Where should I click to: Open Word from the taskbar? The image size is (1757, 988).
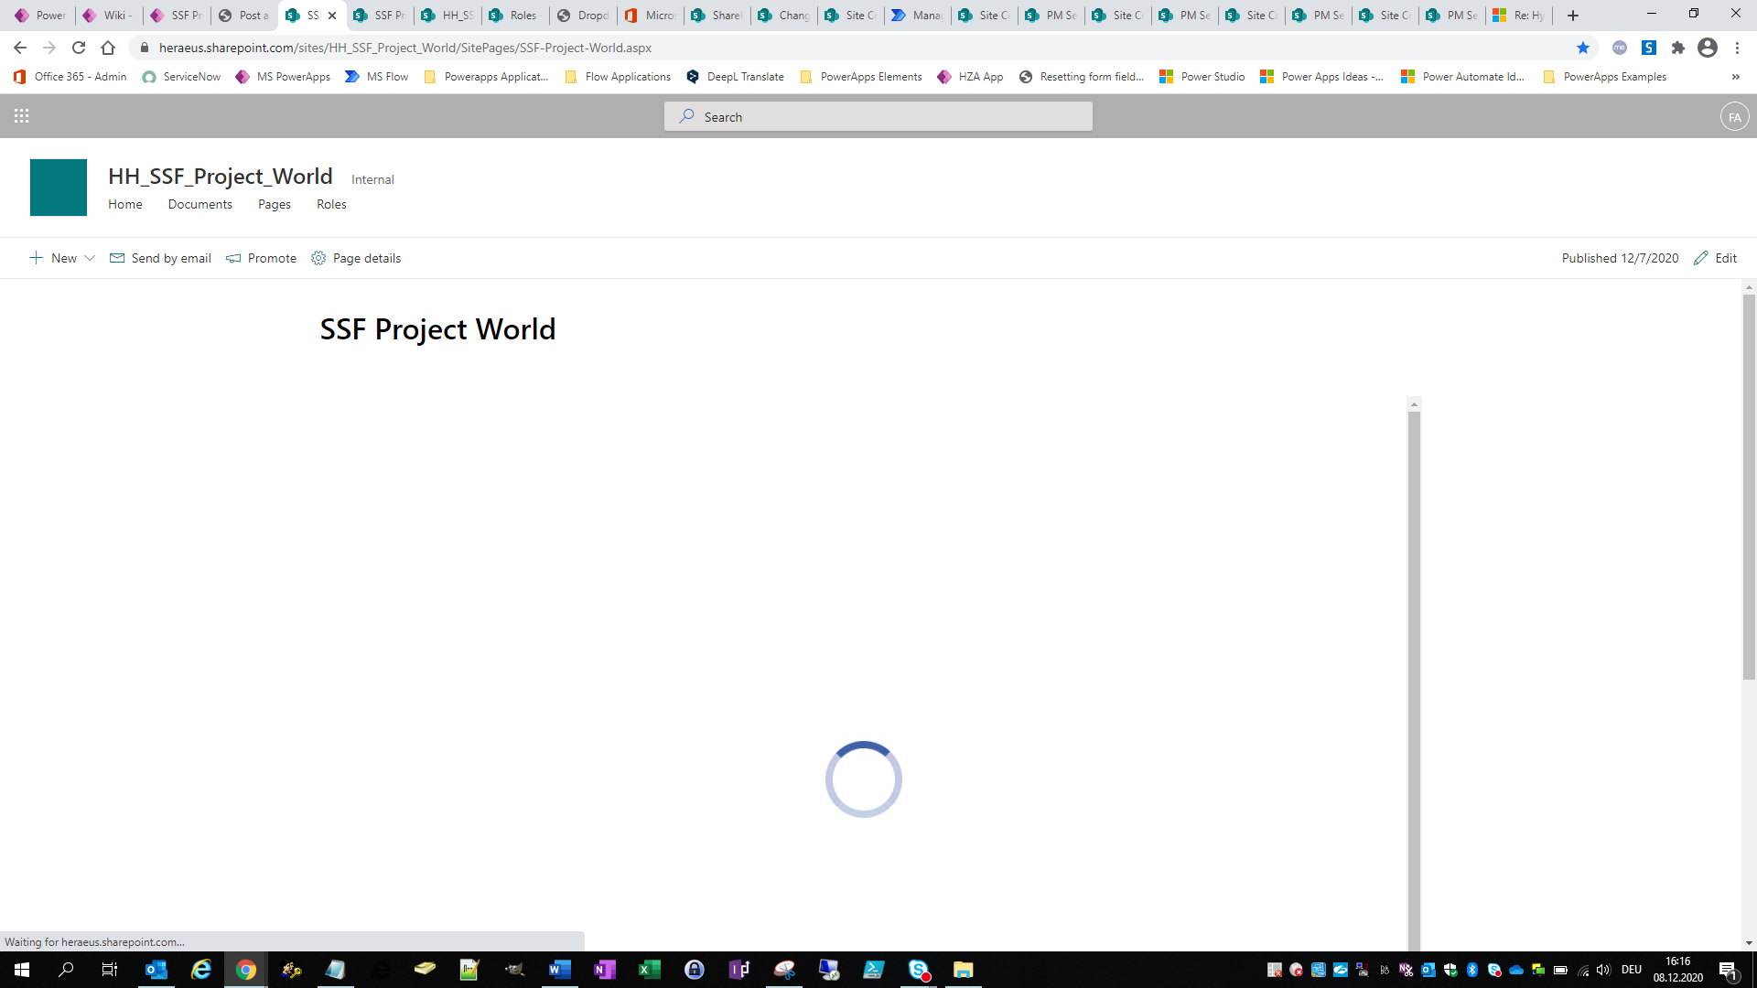559,970
